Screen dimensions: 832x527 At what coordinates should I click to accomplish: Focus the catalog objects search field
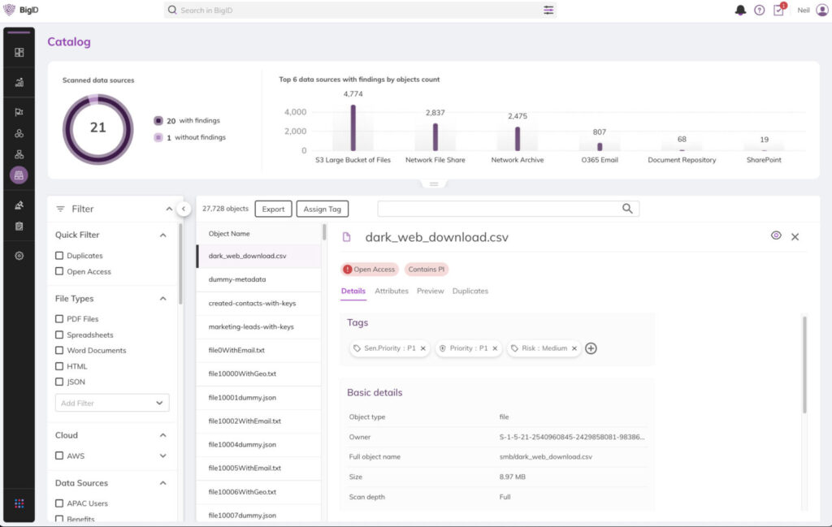coord(508,209)
